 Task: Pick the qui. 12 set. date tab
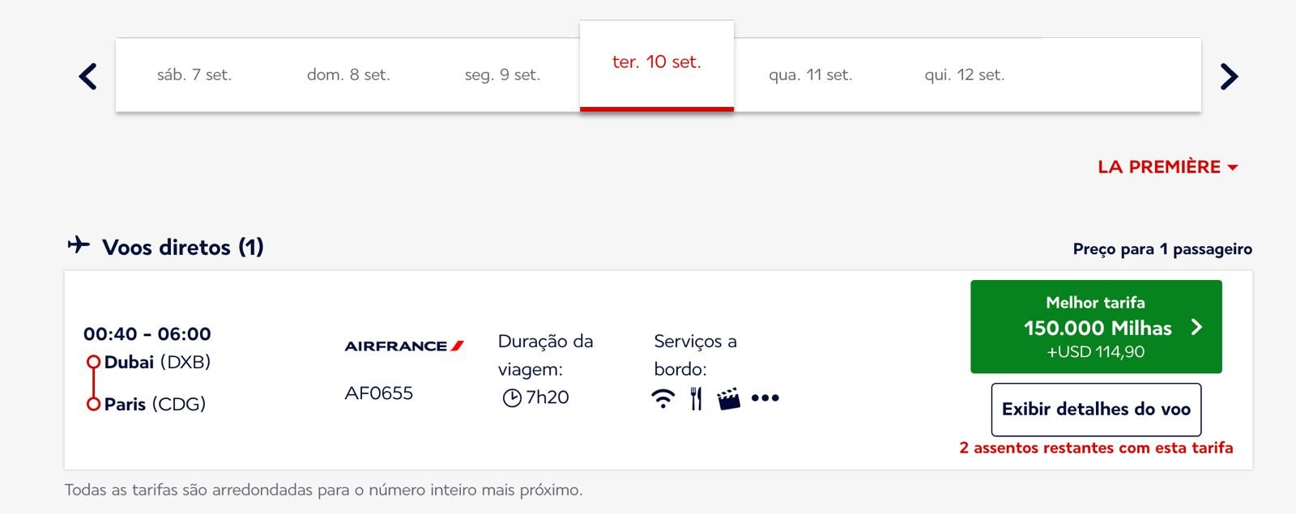pos(964,75)
